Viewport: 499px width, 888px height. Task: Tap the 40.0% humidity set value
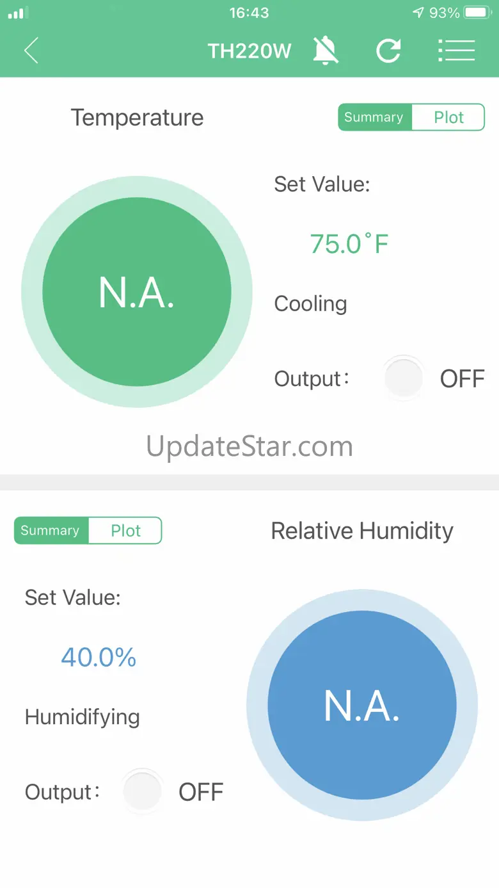[99, 658]
